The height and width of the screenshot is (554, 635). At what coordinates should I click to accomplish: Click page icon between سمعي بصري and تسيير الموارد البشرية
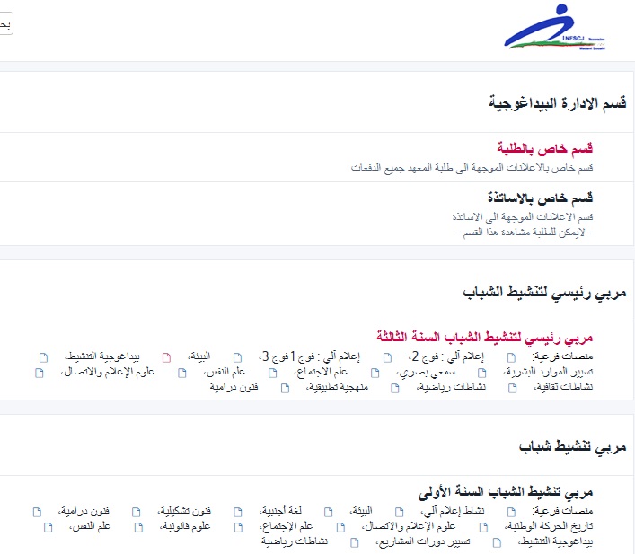click(x=486, y=372)
